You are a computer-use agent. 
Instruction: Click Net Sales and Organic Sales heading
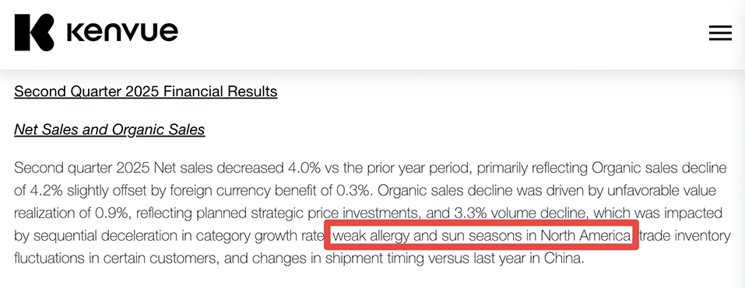click(109, 130)
